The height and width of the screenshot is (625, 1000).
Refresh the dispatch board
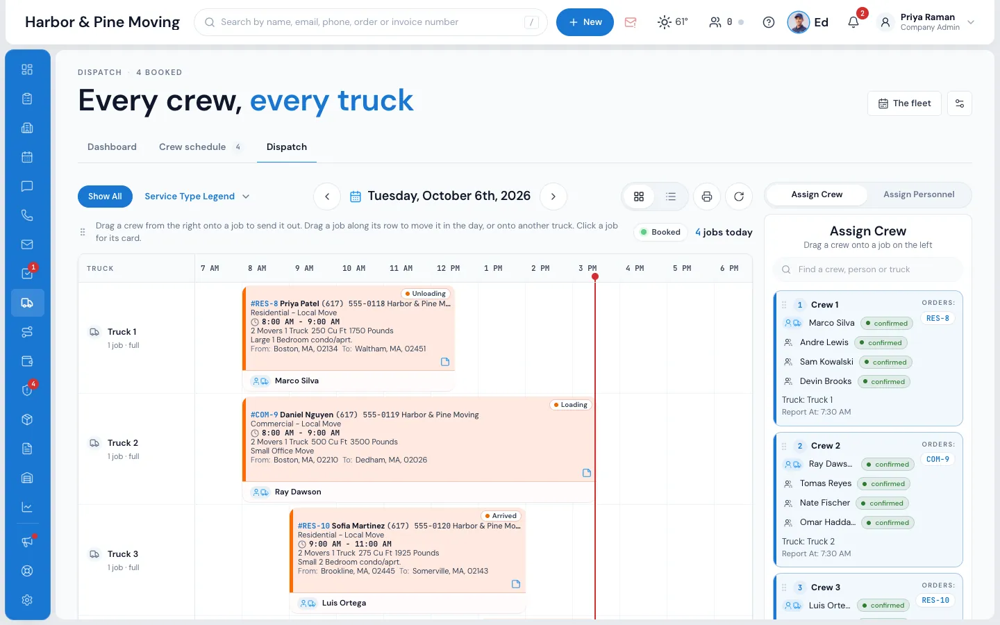point(739,197)
